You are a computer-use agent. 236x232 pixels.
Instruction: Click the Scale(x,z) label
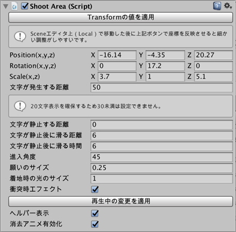(x=25, y=77)
